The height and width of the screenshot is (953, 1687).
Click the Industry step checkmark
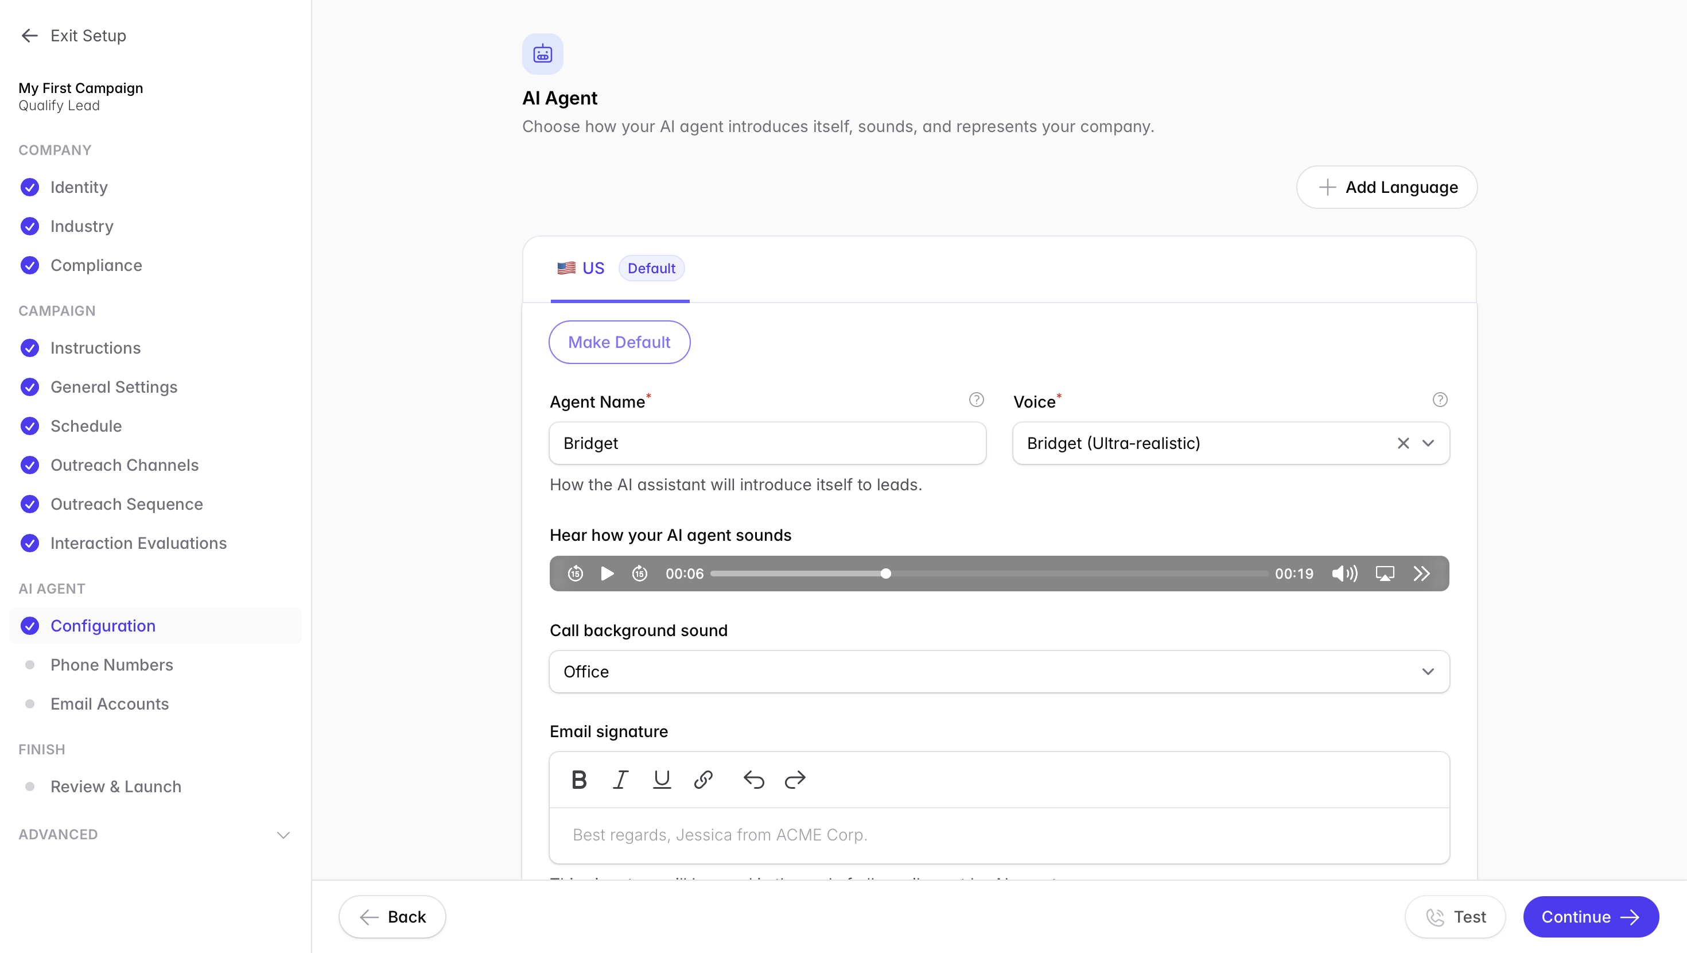[29, 226]
